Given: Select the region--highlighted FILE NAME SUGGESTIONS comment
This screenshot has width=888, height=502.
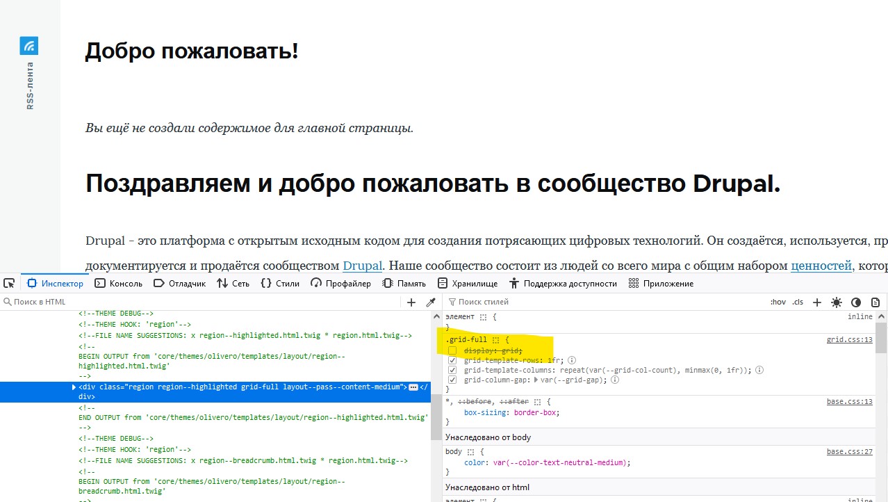Looking at the screenshot, I should pyautogui.click(x=245, y=335).
